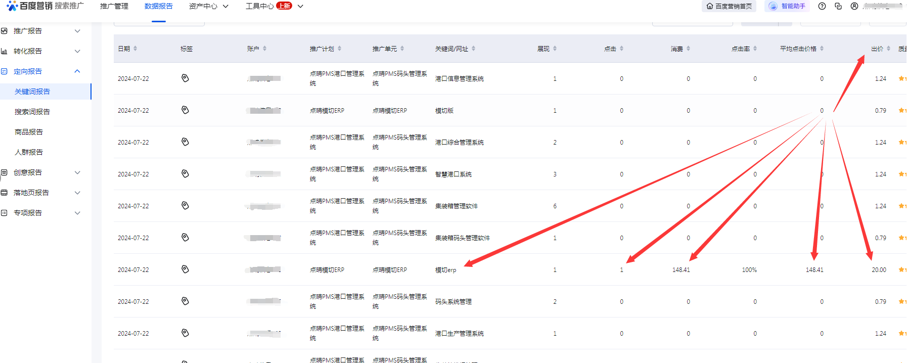Click the tag icon in the 智慧港口系统 row
The image size is (907, 363).
[185, 174]
